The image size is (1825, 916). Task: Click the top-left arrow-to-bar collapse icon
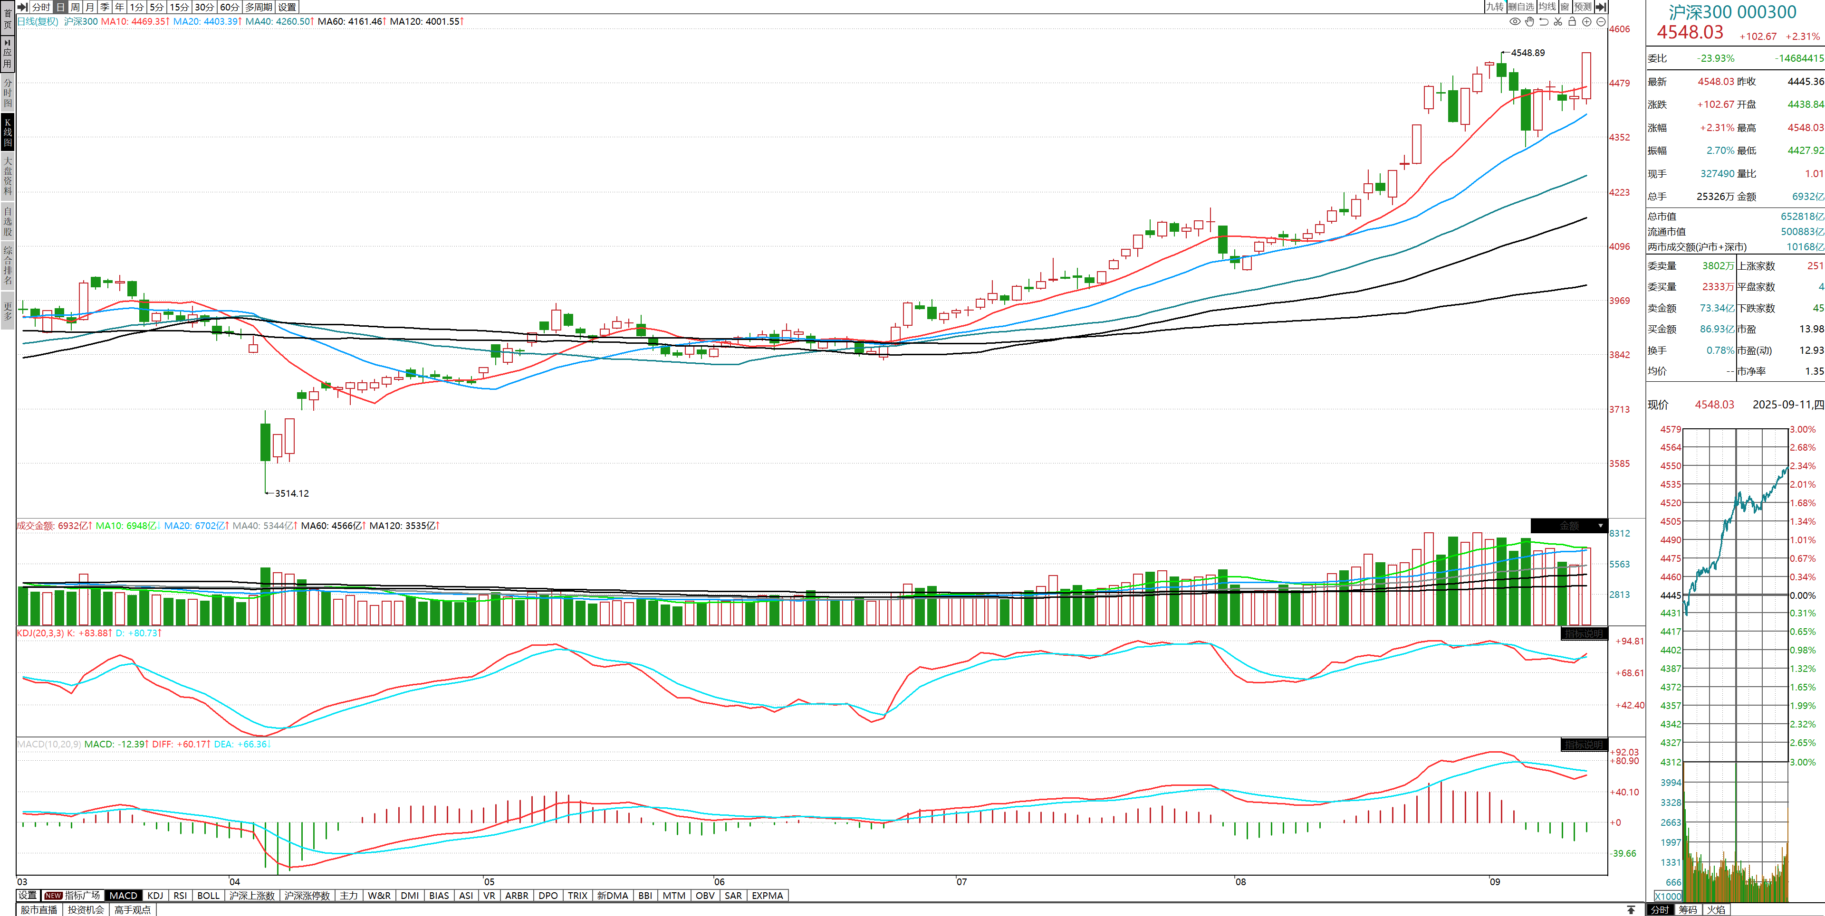(22, 6)
